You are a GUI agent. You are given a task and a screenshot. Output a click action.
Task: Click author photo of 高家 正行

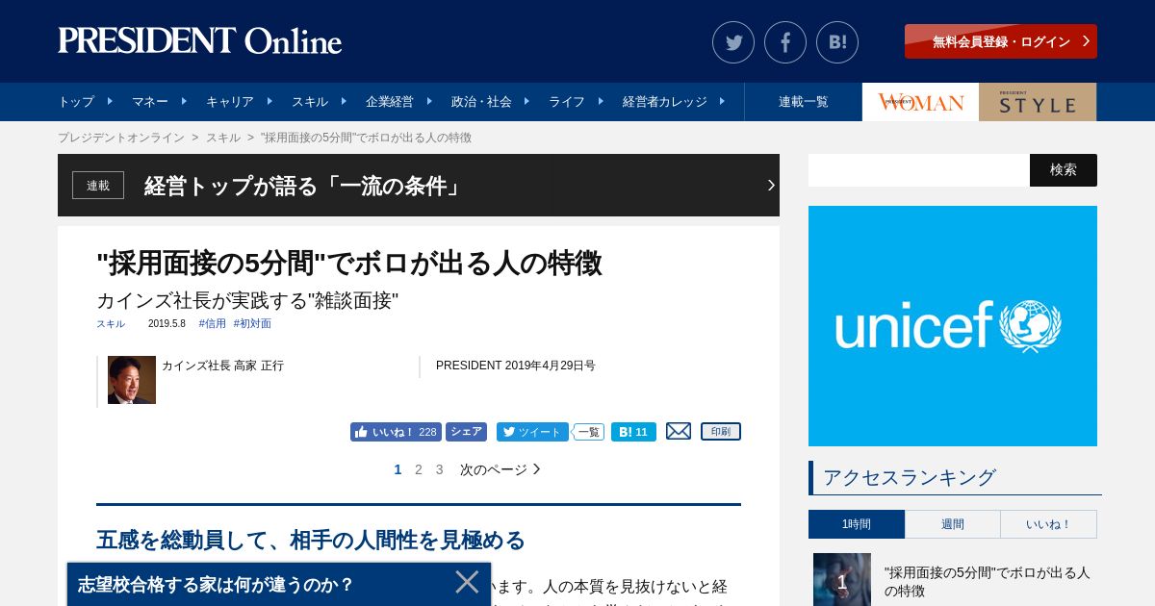point(132,380)
